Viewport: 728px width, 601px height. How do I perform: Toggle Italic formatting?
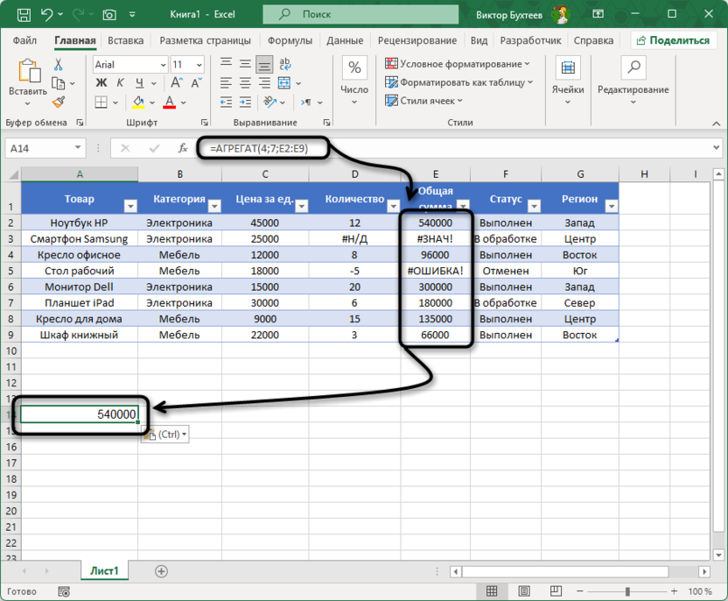pyautogui.click(x=116, y=83)
